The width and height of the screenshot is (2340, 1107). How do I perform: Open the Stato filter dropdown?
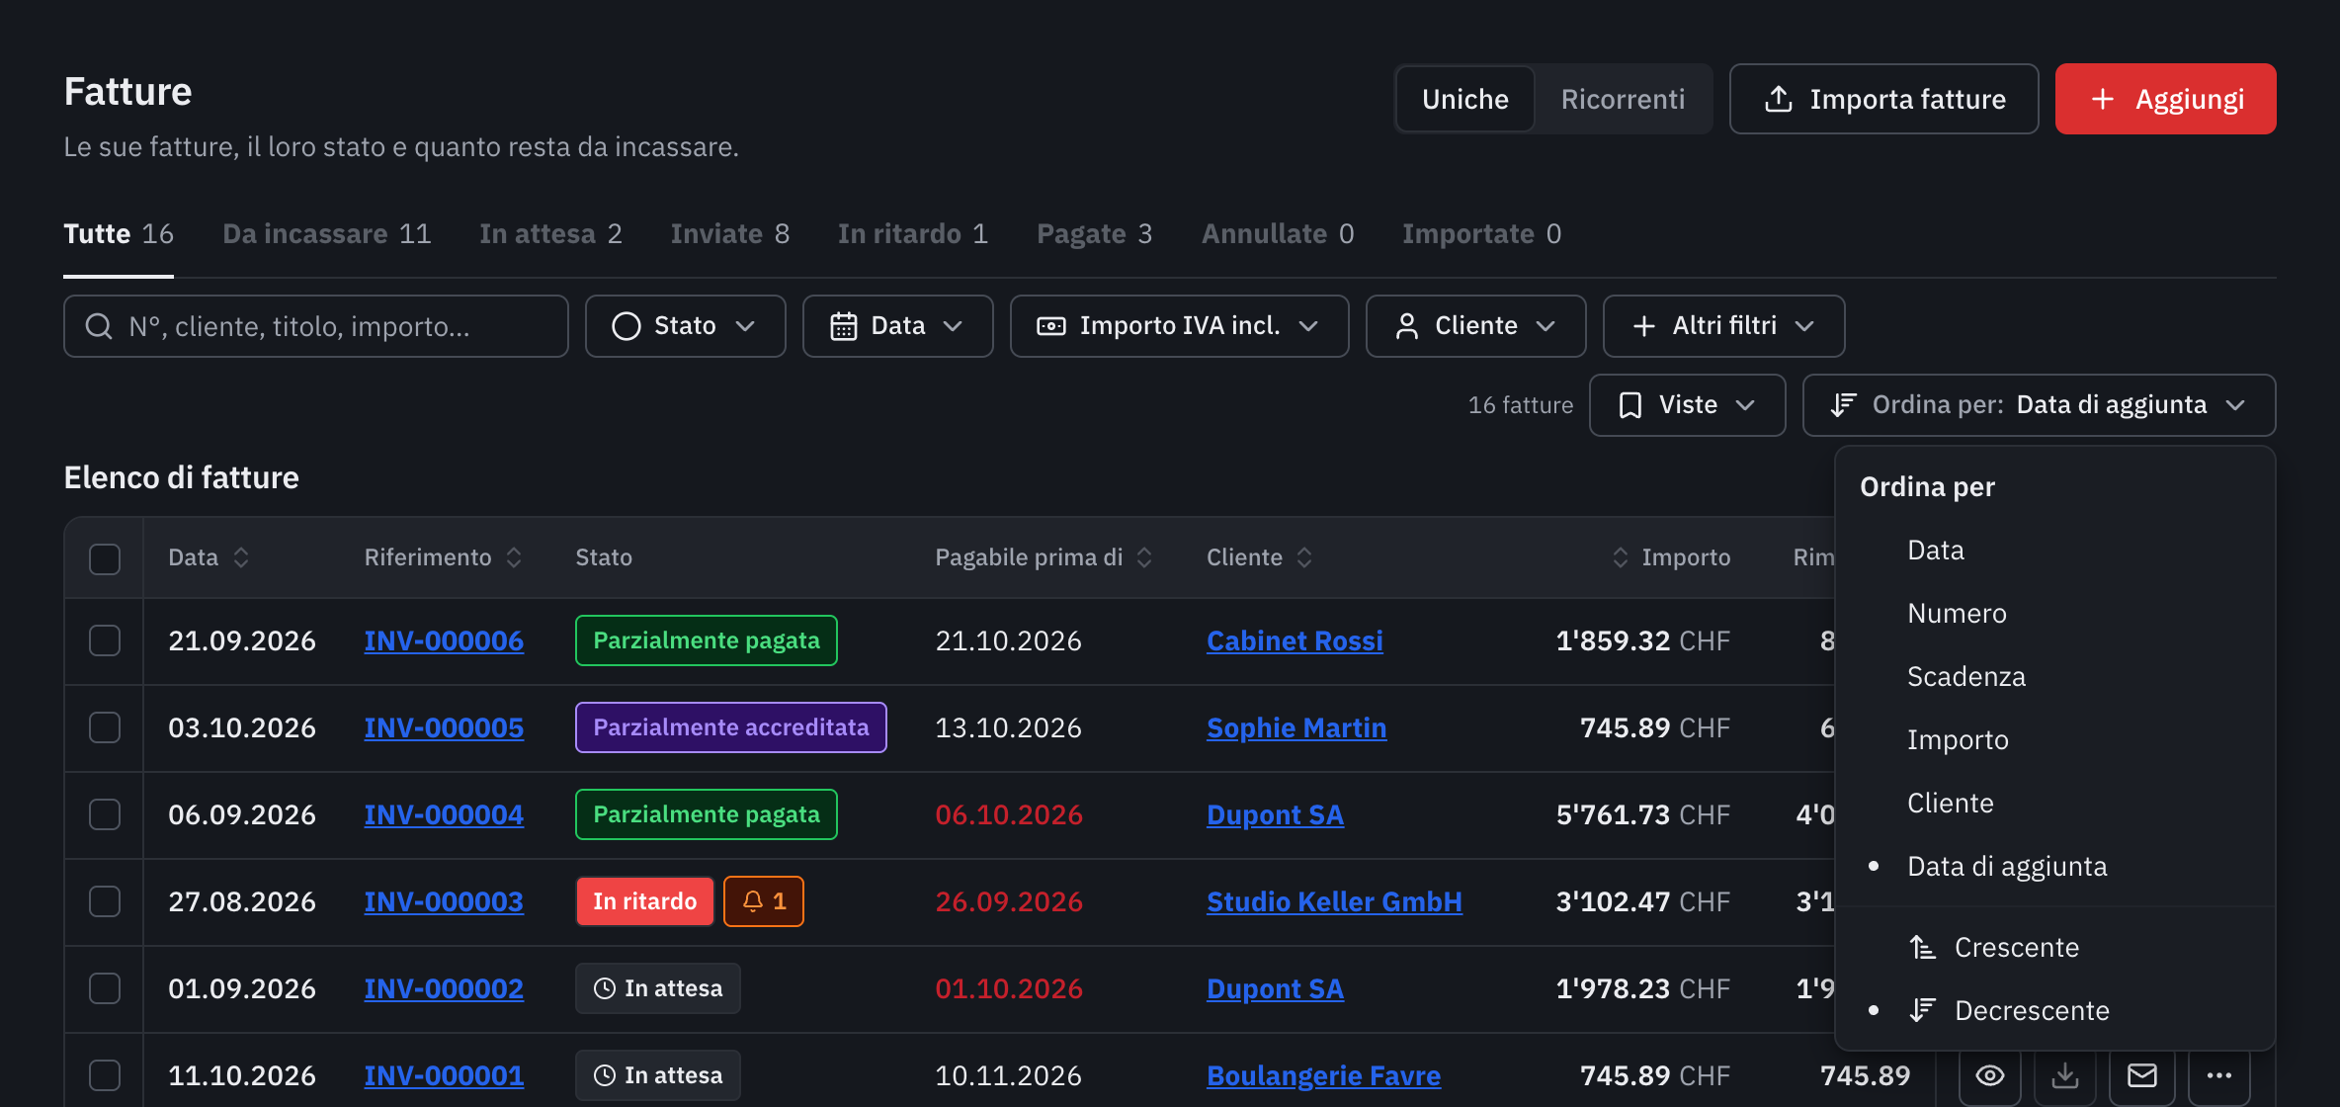point(685,326)
